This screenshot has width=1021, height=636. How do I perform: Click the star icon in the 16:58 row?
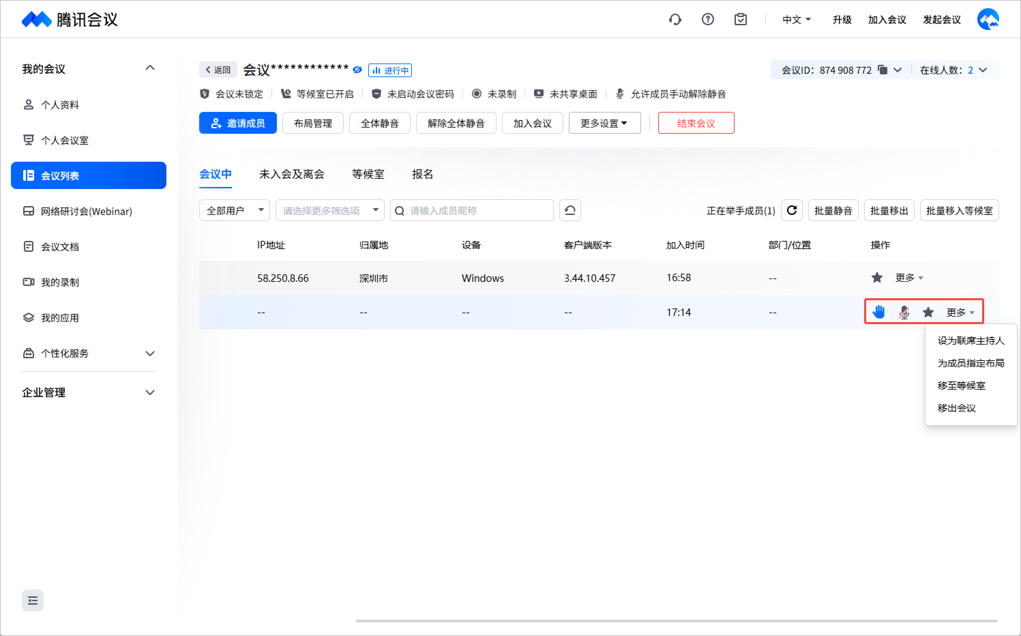[x=877, y=278]
